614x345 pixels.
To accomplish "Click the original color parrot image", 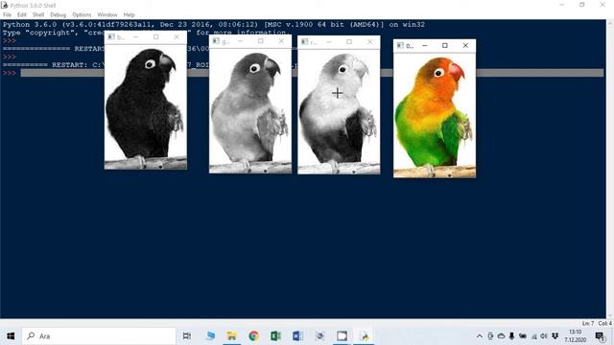I will [x=435, y=115].
